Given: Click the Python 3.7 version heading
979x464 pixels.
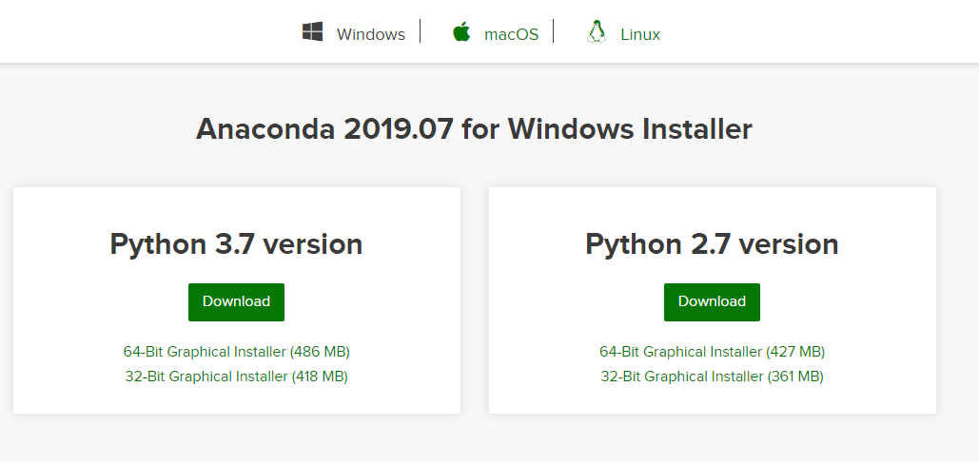Looking at the screenshot, I should coord(236,244).
